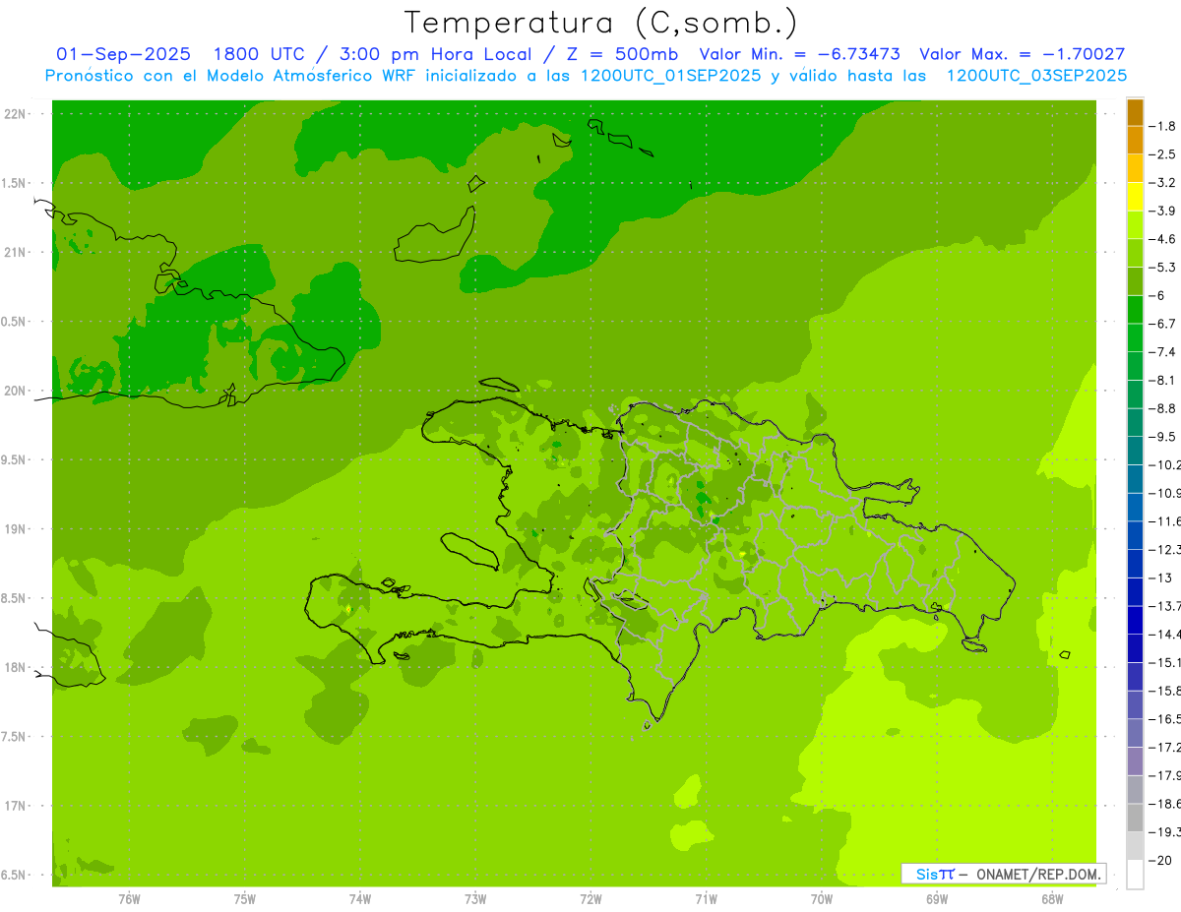The image size is (1181, 912).
Task: Pick the yellow swatch between -3.2 and -3.9
Action: (1135, 197)
